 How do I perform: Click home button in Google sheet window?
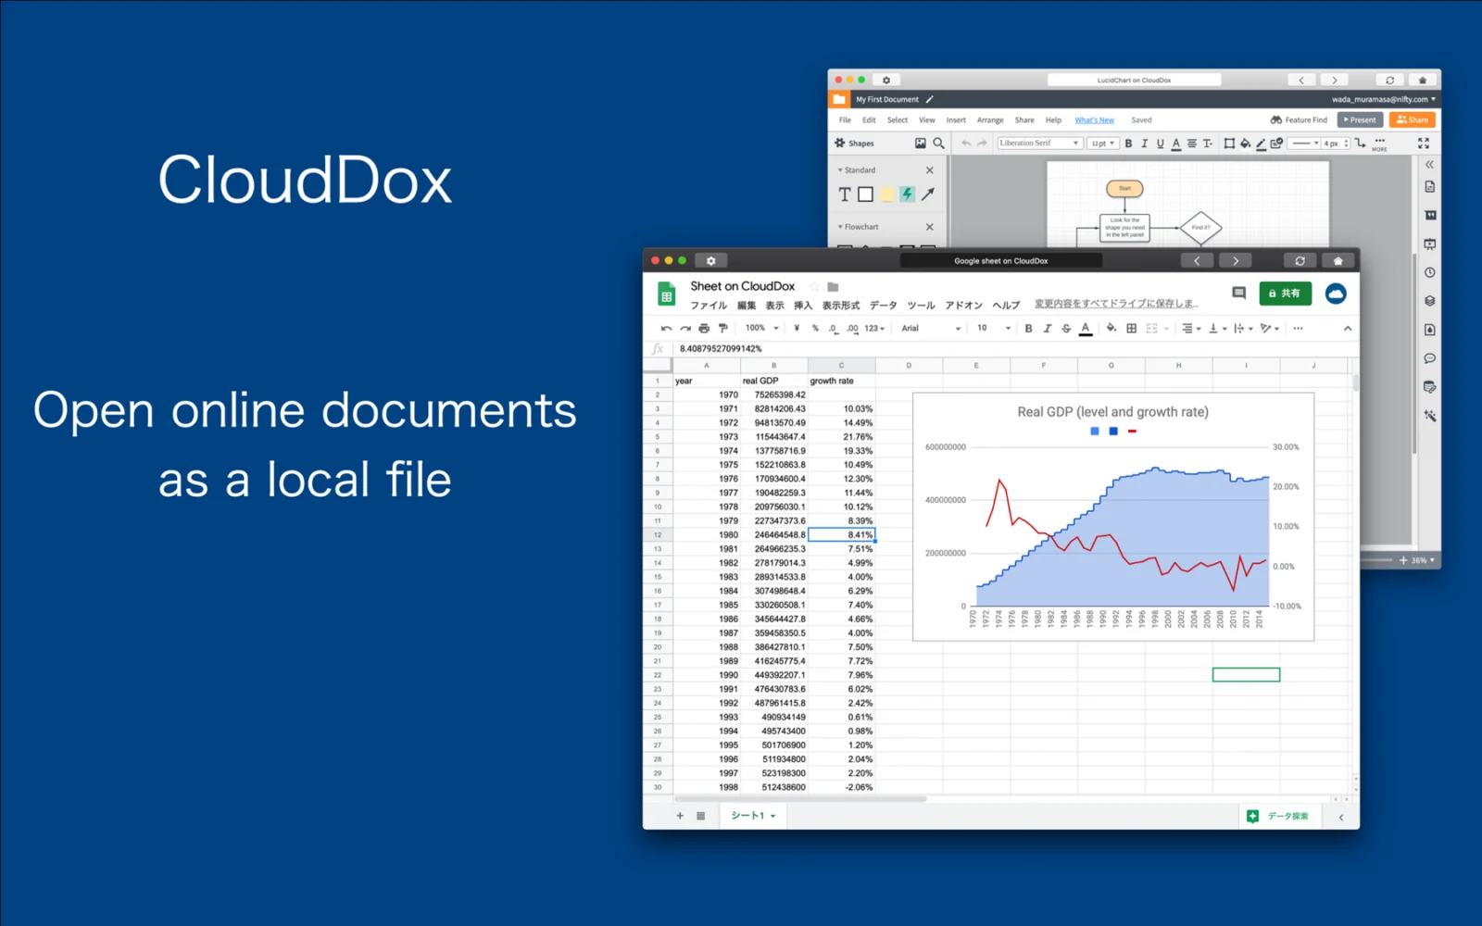1338,261
